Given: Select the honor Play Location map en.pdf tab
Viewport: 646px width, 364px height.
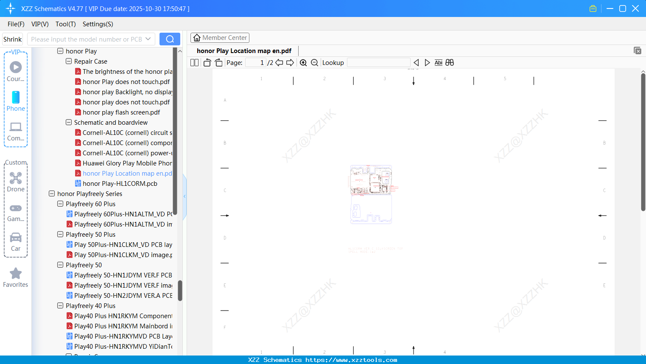Looking at the screenshot, I should pos(244,51).
